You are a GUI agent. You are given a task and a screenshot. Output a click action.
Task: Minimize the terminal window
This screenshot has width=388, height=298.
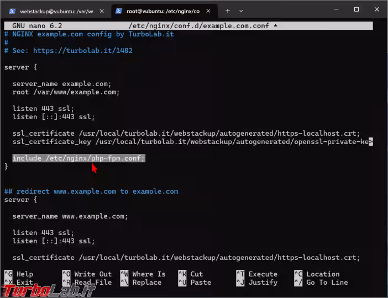(333, 9)
